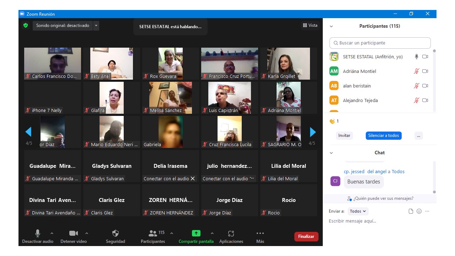455x256 pixels.
Task: Expand video options next to Detener vídeo
Action: point(87,233)
